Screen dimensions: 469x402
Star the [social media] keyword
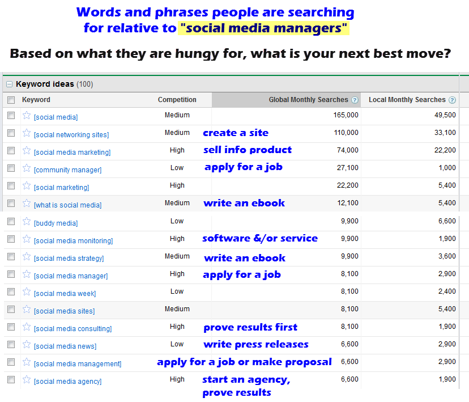pos(26,117)
